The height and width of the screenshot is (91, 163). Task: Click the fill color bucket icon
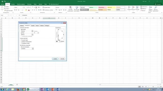pyautogui.click(x=26, y=10)
